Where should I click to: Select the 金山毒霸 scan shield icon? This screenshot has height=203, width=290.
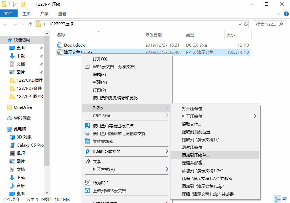click(x=87, y=126)
